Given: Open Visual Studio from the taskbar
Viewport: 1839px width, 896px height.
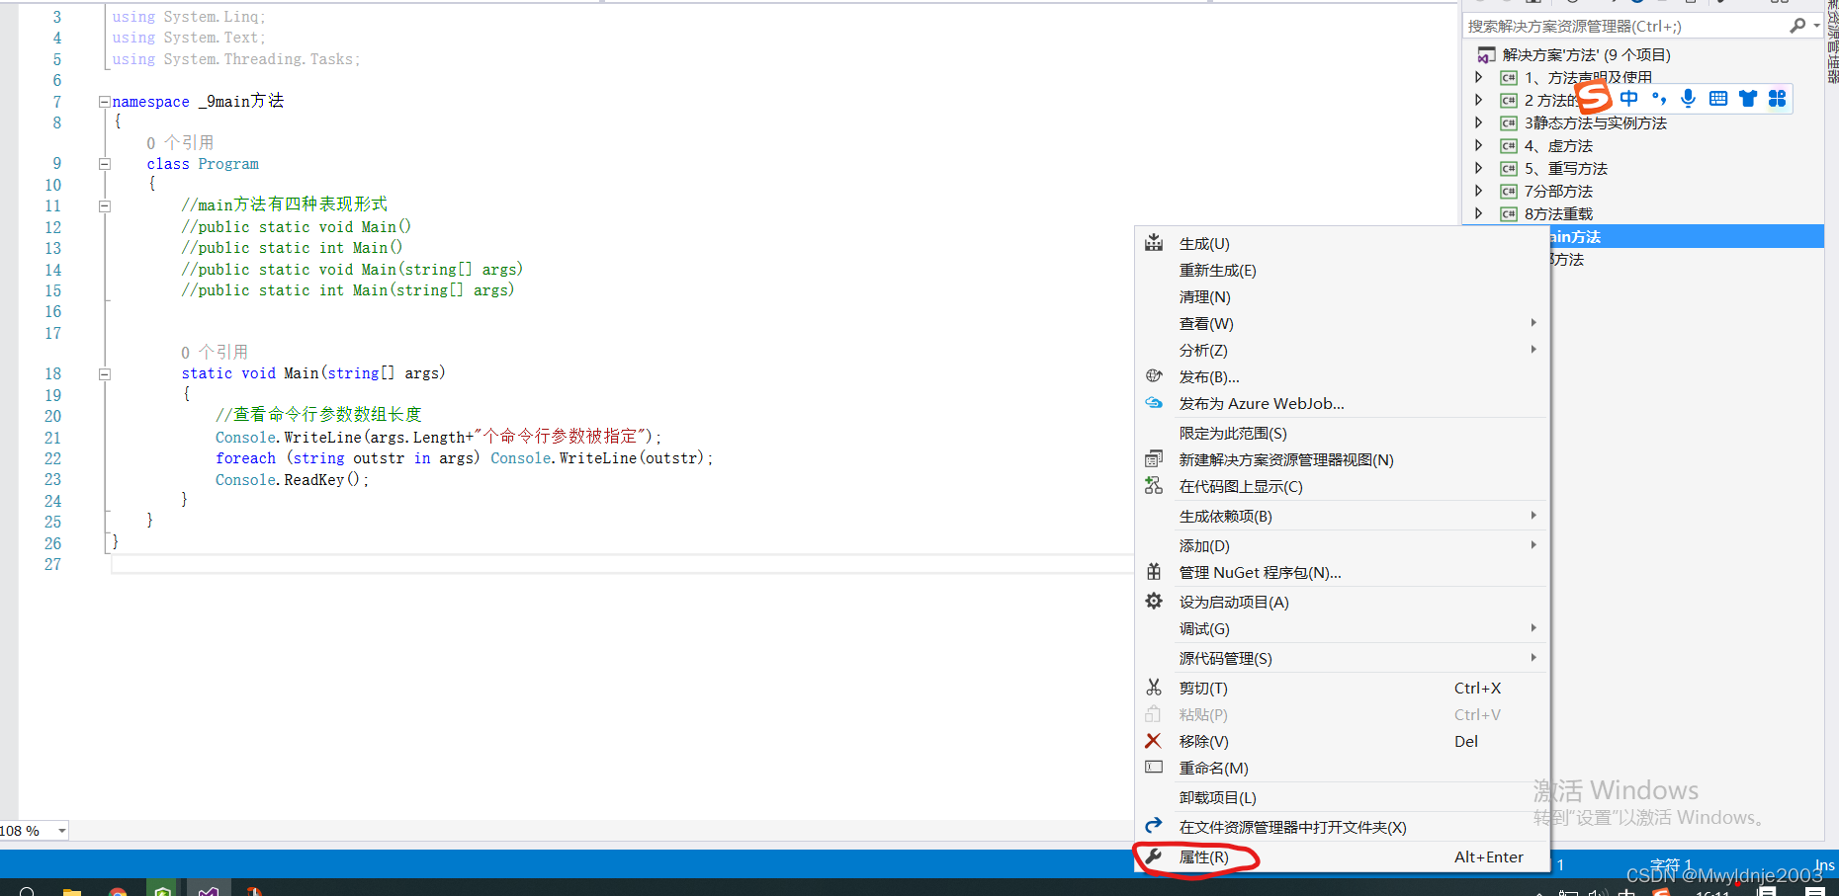Looking at the screenshot, I should click(208, 890).
